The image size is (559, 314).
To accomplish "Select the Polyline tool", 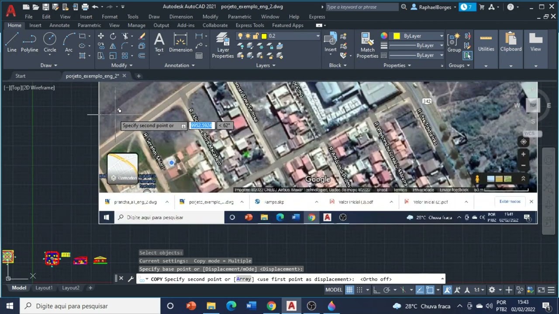I will tap(29, 43).
